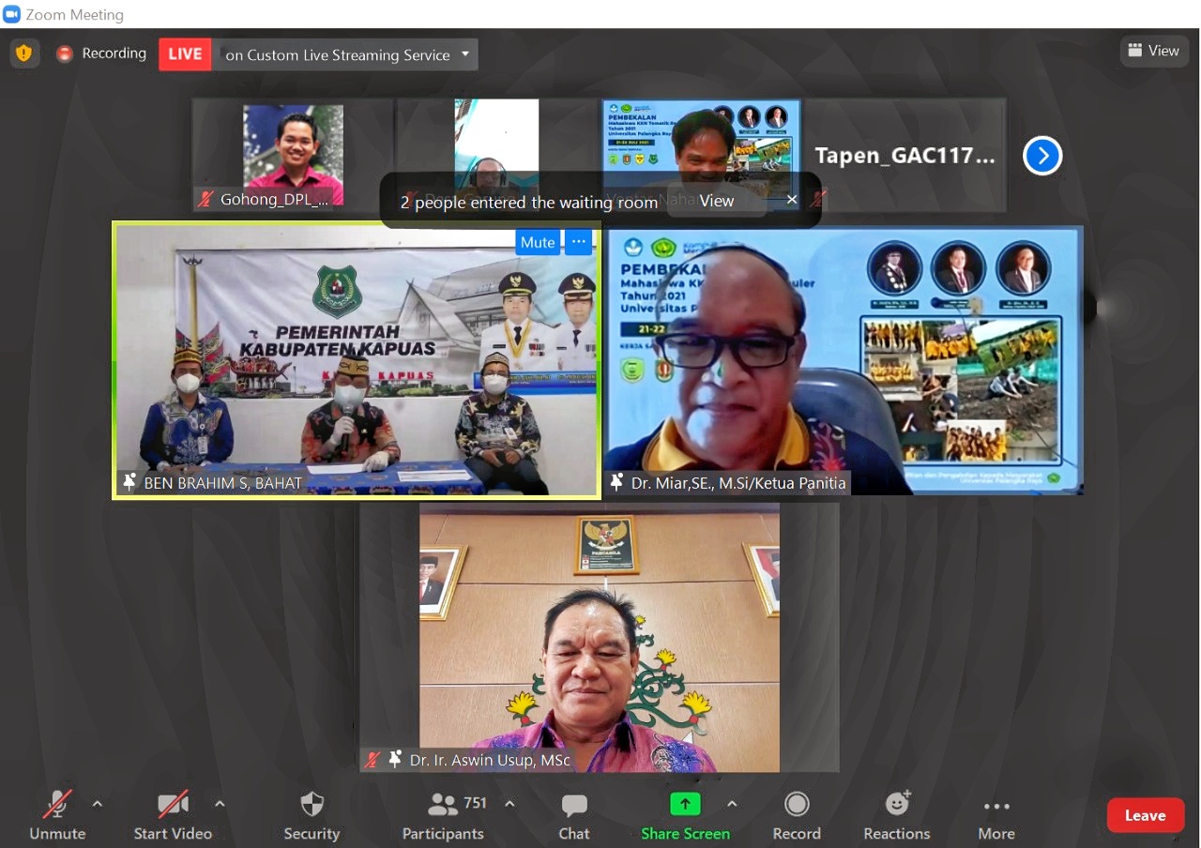Click the encryption shield icon top-left
This screenshot has height=848, width=1201.
tap(24, 53)
